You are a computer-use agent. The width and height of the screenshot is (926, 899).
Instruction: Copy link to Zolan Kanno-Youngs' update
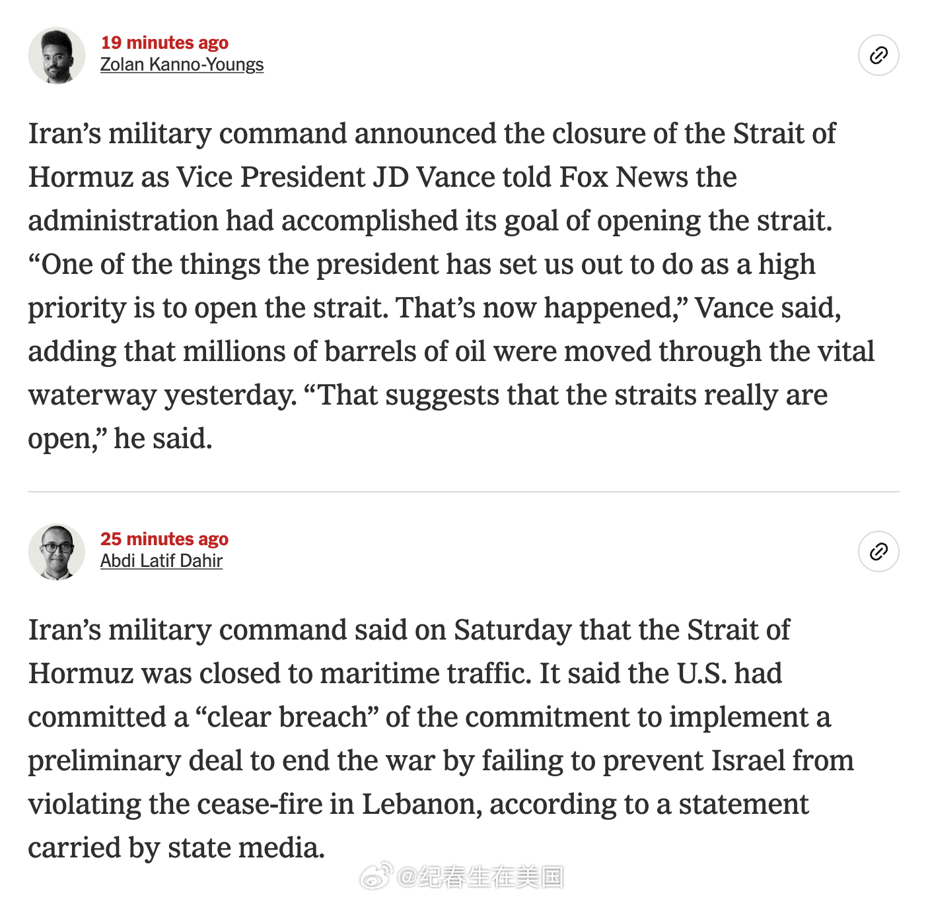pos(878,55)
